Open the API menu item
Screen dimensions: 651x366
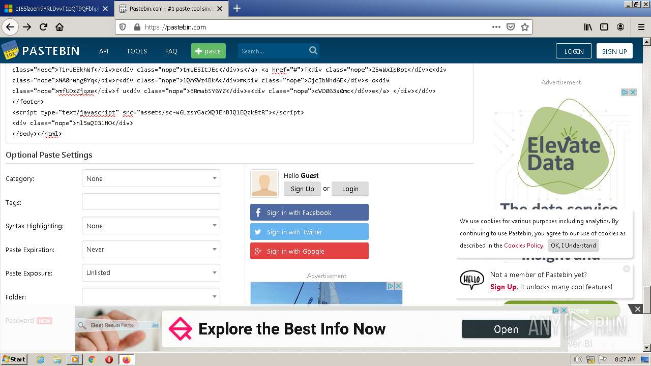104,51
